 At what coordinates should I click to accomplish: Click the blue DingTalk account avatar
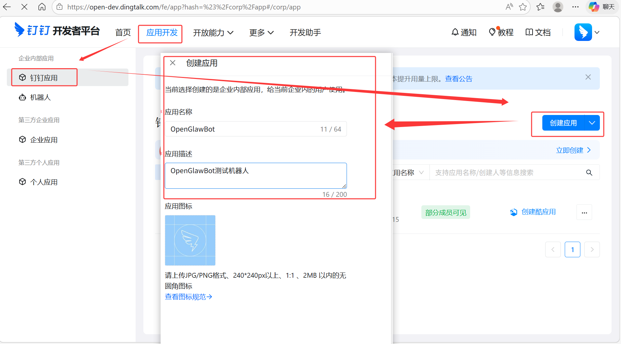[583, 32]
